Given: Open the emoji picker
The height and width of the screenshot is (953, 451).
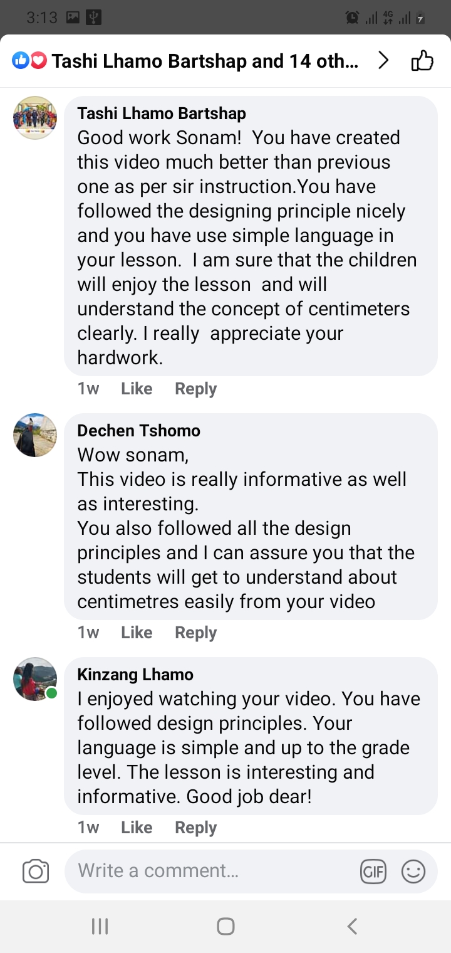Looking at the screenshot, I should tap(413, 871).
